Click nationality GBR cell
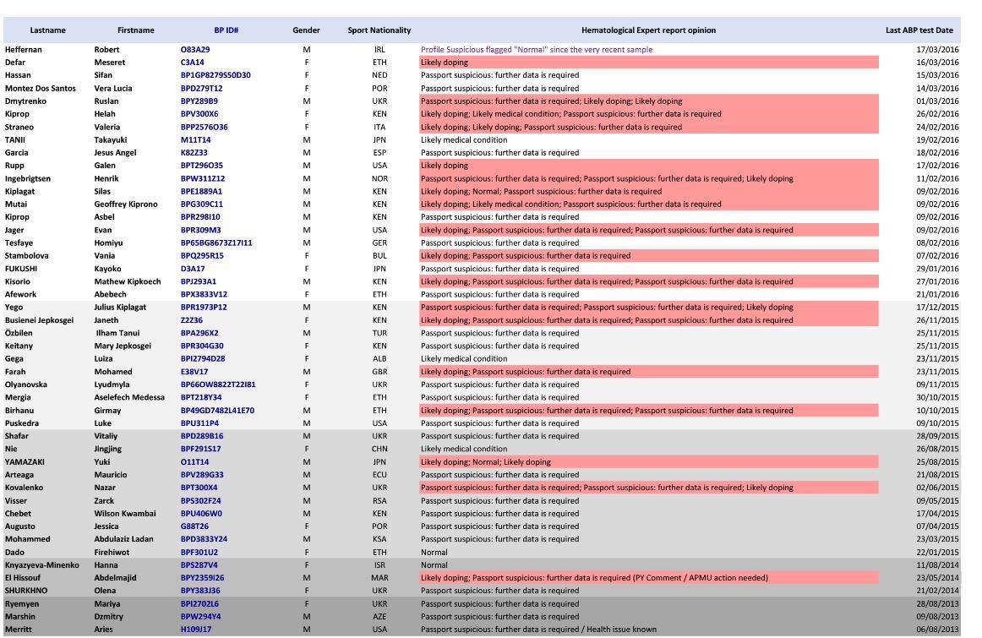 [x=379, y=372]
